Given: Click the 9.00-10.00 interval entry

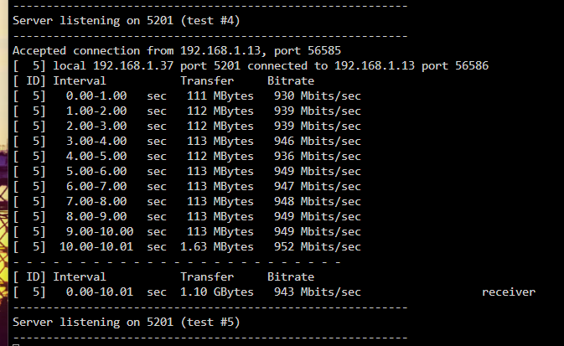Looking at the screenshot, I should click(99, 231).
